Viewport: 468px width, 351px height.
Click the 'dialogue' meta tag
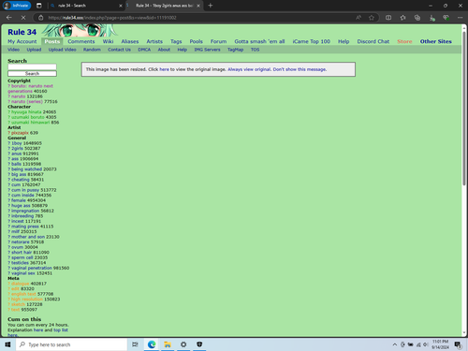click(20, 284)
